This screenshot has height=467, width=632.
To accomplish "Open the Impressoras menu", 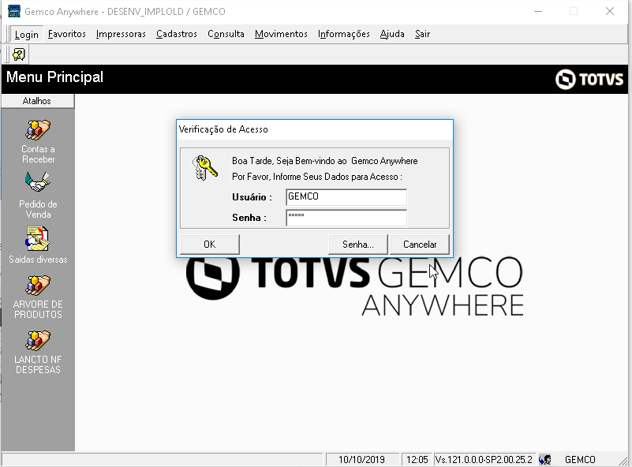I will click(x=121, y=34).
